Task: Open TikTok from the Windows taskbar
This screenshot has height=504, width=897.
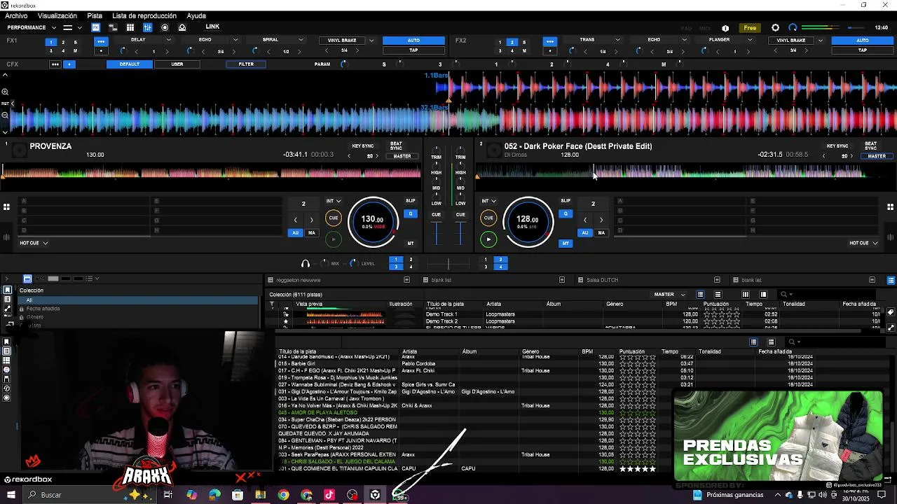Action: 329,495
